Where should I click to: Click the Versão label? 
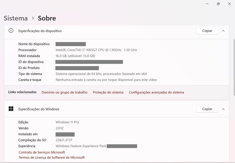(23, 128)
